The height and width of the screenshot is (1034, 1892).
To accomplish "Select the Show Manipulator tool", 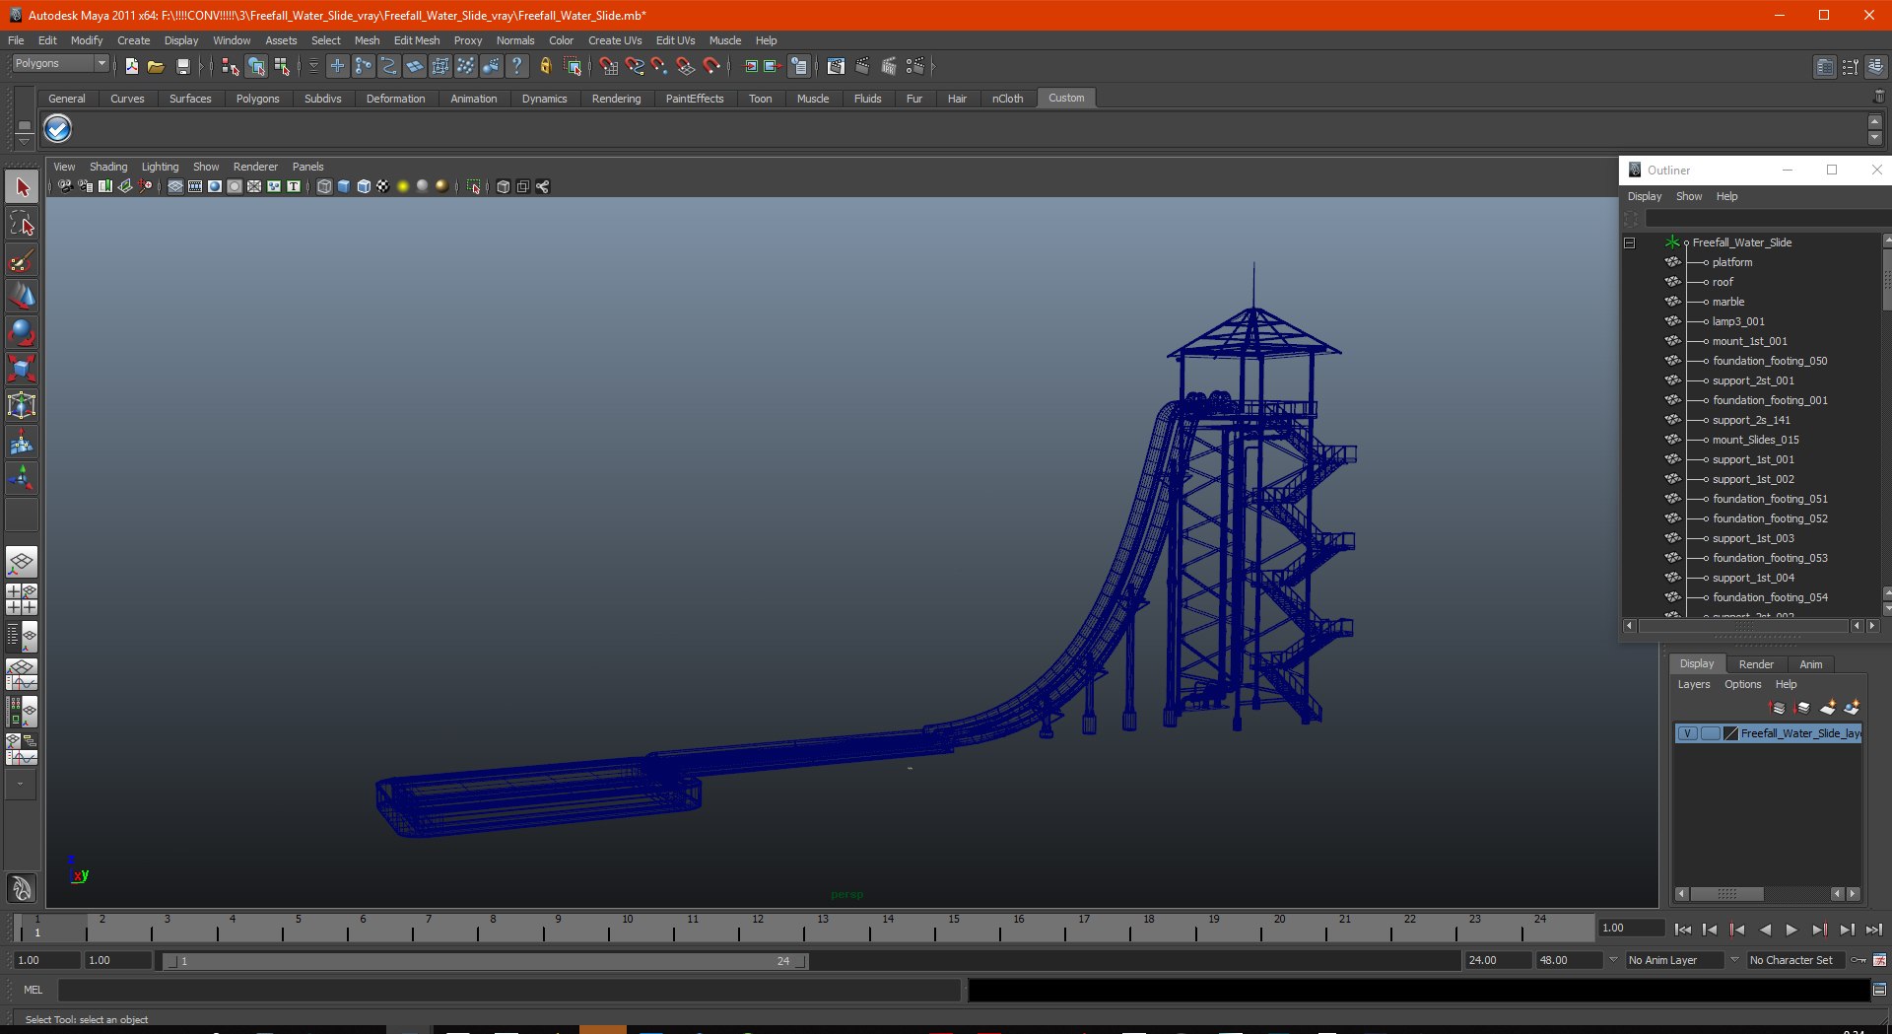I will (x=22, y=479).
